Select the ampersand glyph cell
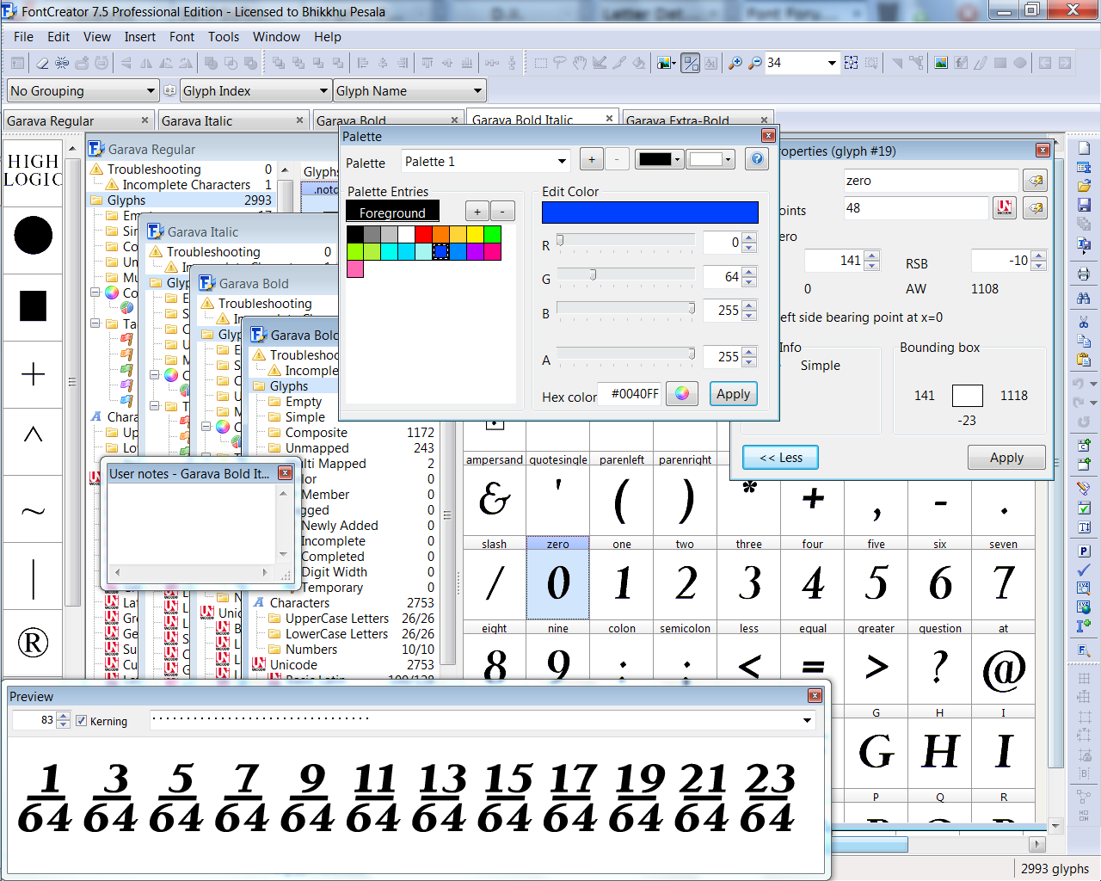Image resolution: width=1101 pixels, height=881 pixels. 494,493
